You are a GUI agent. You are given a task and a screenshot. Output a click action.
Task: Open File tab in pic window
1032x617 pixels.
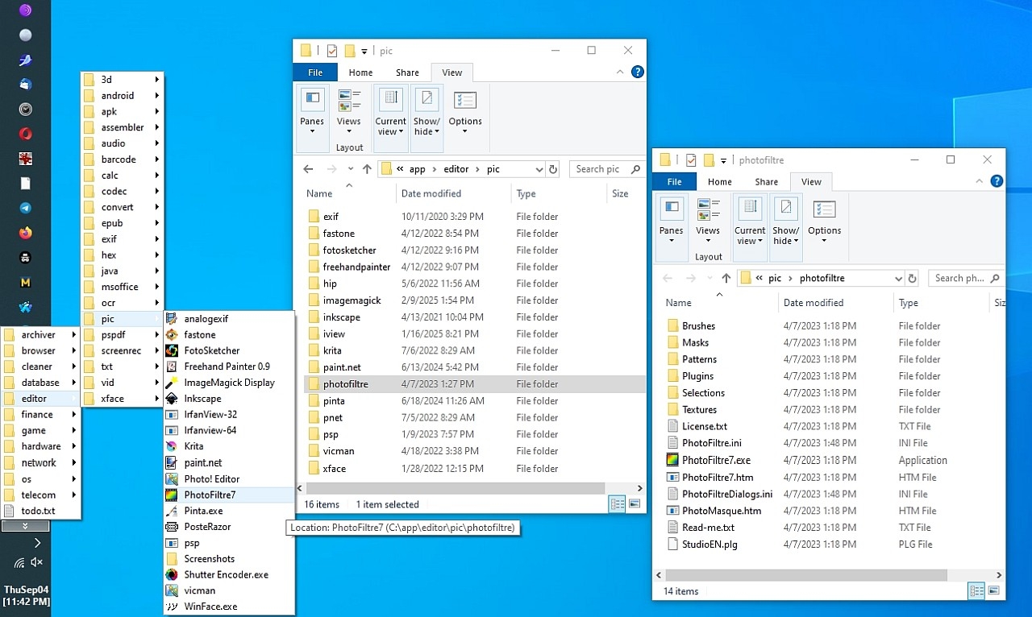(315, 72)
